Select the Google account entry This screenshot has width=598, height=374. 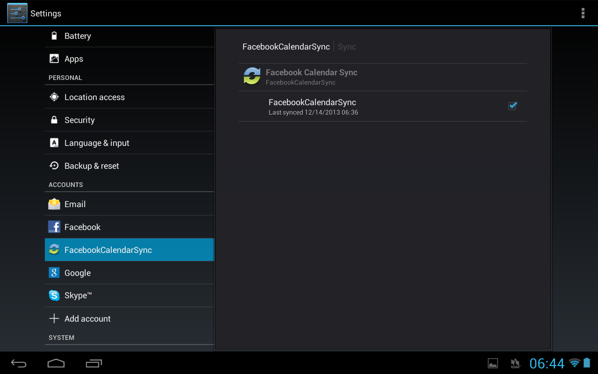[x=129, y=273]
